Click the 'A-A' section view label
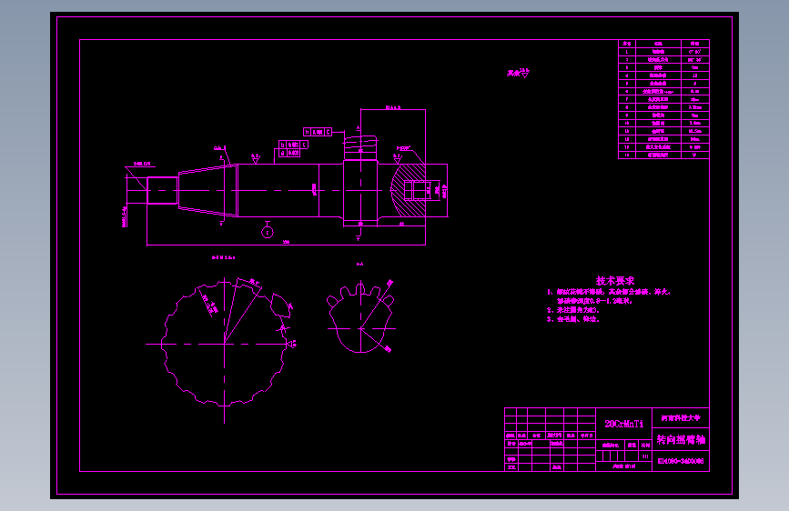 click(x=359, y=264)
